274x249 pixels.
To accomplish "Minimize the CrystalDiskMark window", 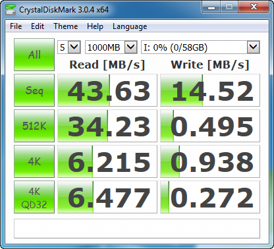I will click(211, 7).
